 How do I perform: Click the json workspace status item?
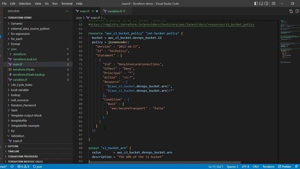(x=37, y=167)
